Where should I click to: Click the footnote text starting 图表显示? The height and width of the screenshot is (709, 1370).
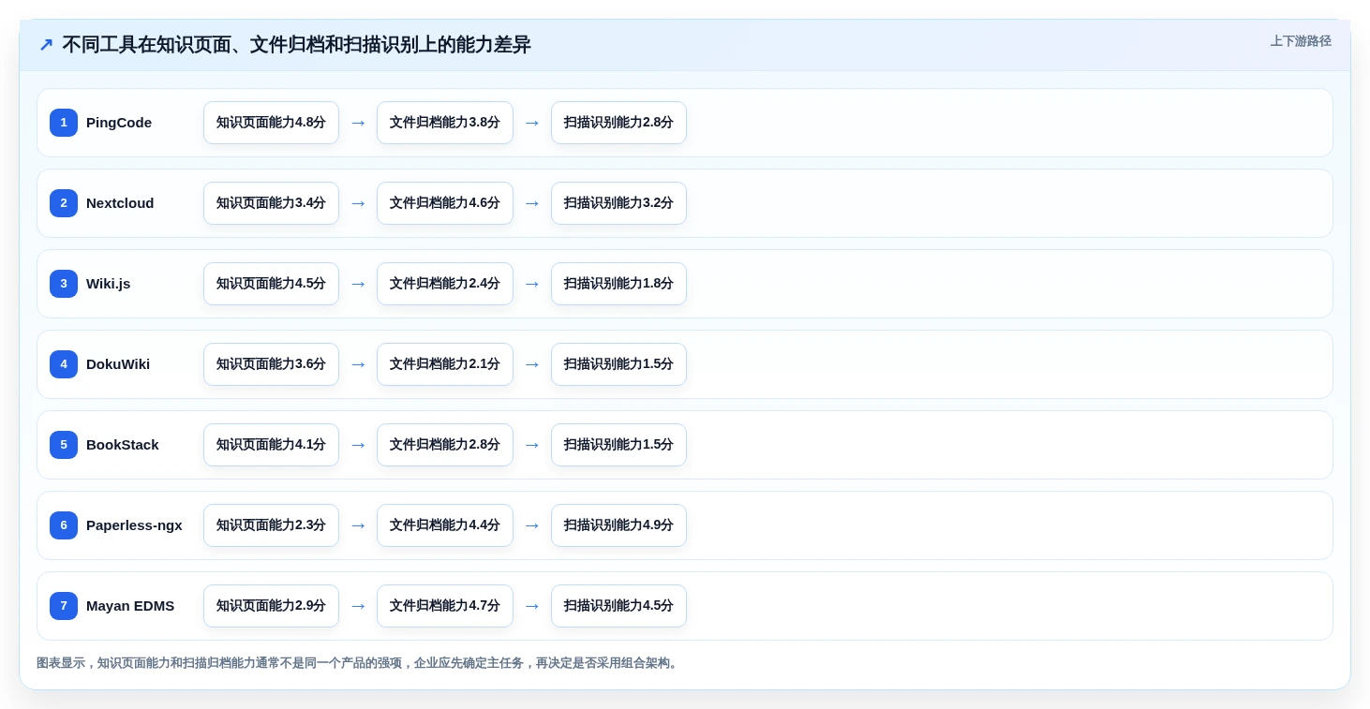359,663
